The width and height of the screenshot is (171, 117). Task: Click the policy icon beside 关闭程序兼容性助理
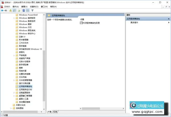click(81, 23)
